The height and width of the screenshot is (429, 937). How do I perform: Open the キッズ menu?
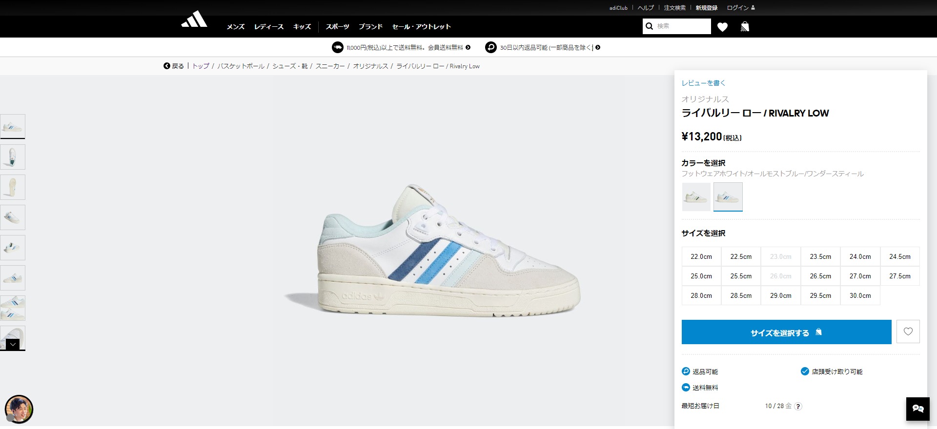[302, 27]
